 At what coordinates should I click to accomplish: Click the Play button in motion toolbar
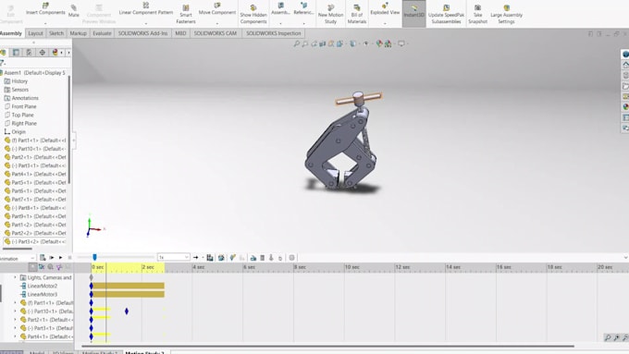[x=60, y=258]
